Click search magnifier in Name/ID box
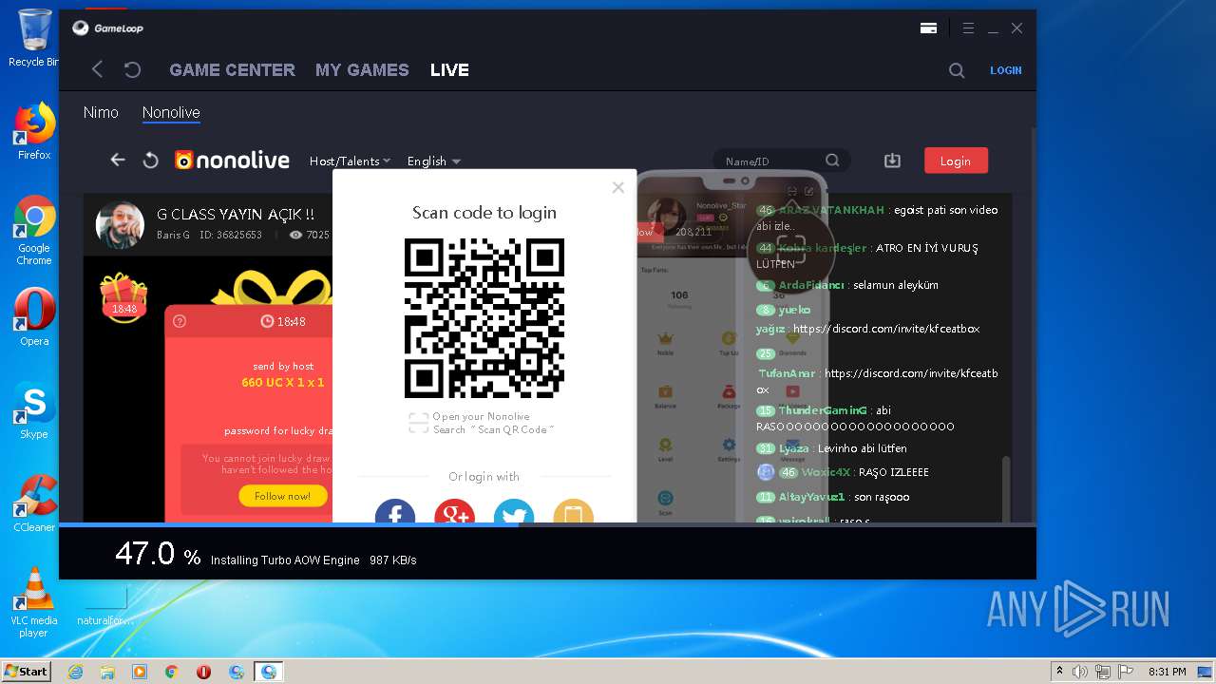 tap(832, 161)
